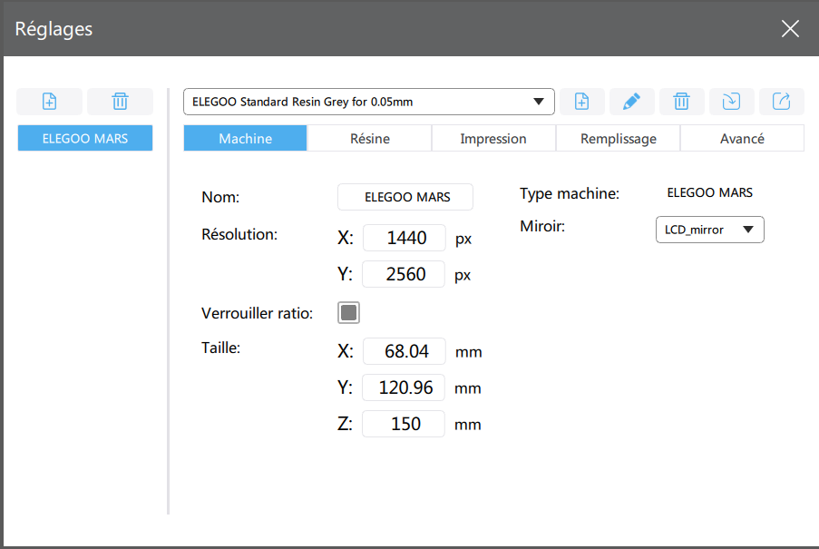Screen dimensions: 819x549
Task: Focus the Résolution X field showing 1440
Action: (x=404, y=238)
